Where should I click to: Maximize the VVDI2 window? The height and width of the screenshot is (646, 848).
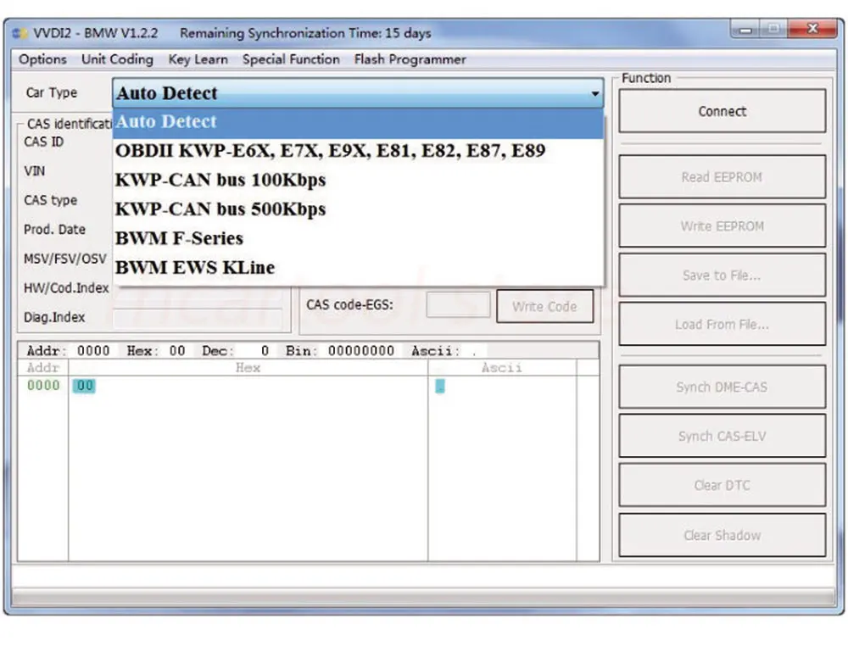coord(774,29)
